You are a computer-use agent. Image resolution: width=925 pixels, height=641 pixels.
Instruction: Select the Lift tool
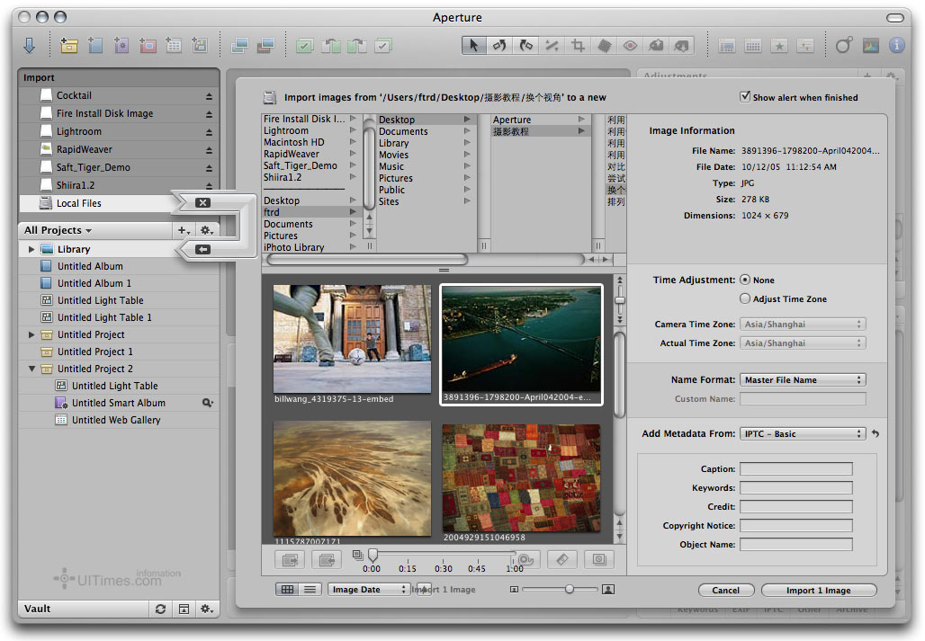[x=655, y=45]
